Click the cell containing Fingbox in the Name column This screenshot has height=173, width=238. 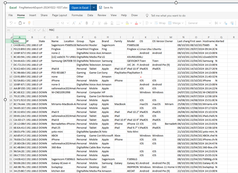point(57,49)
